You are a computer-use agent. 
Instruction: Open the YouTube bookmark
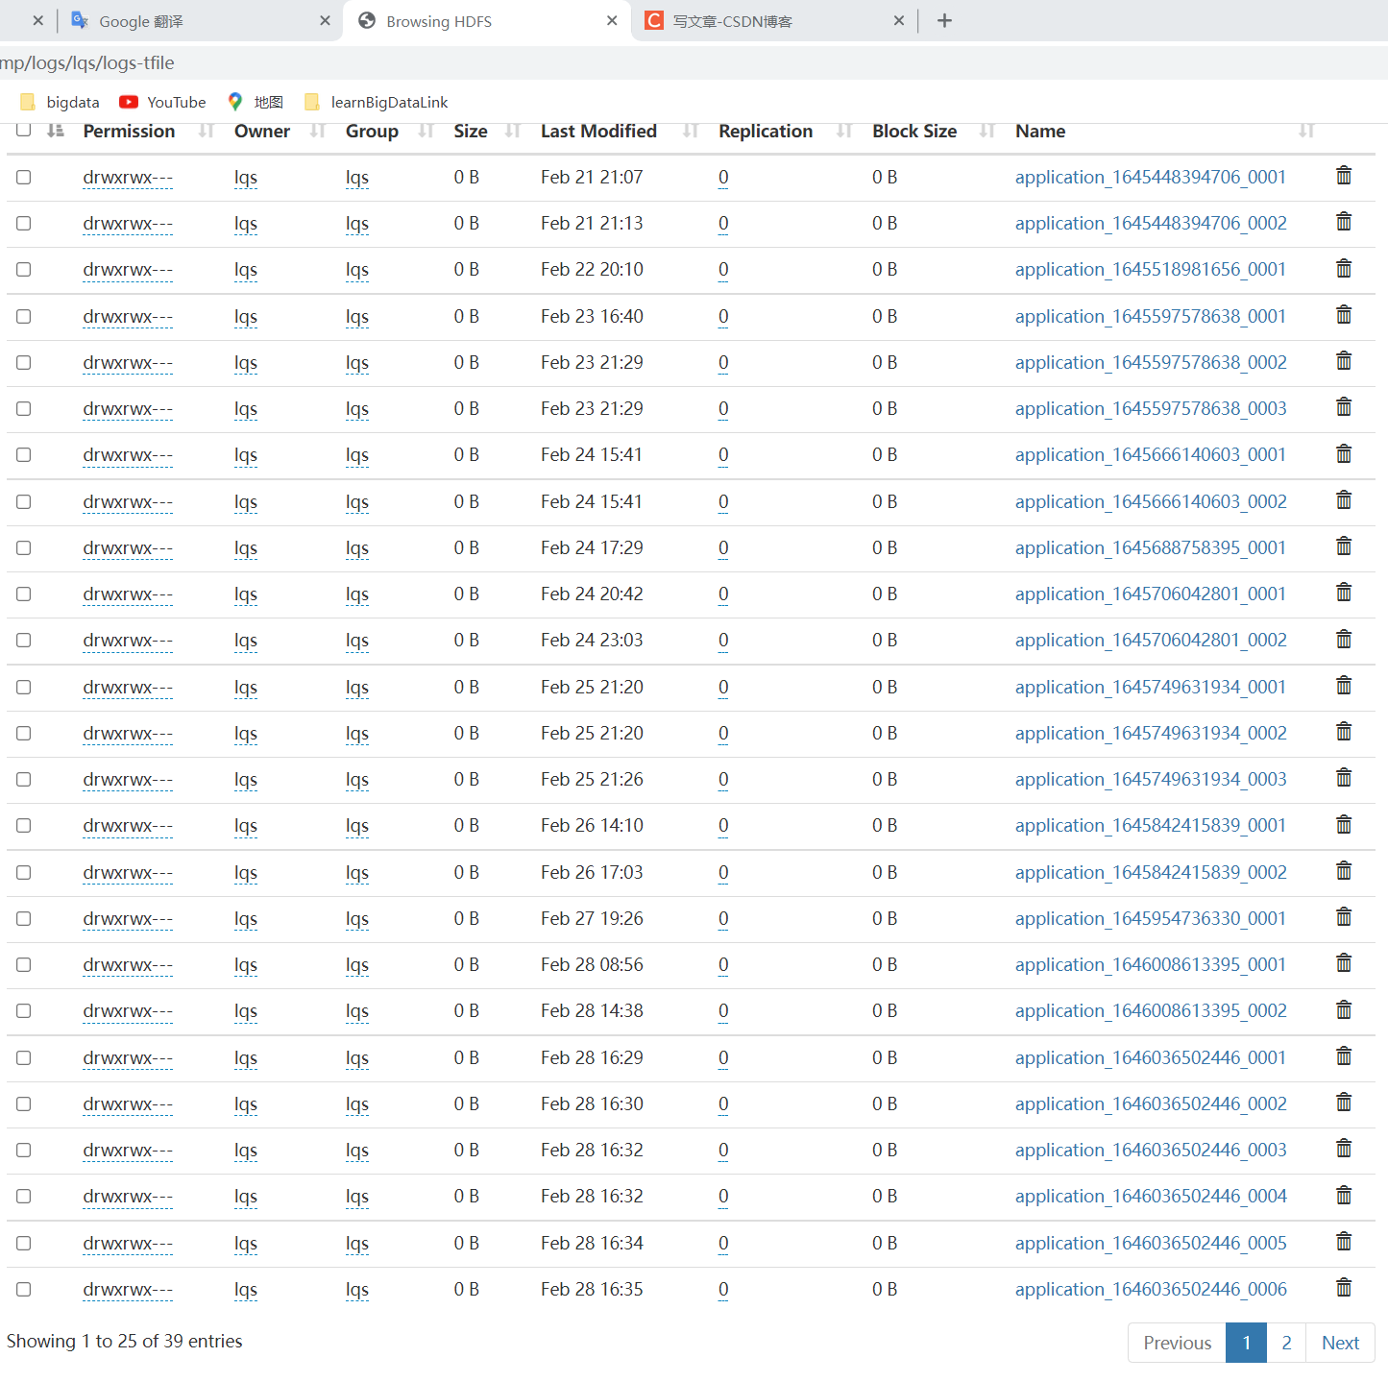162,102
